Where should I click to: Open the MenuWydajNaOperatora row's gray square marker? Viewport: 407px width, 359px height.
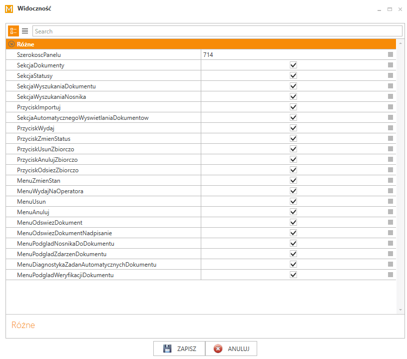(391, 191)
